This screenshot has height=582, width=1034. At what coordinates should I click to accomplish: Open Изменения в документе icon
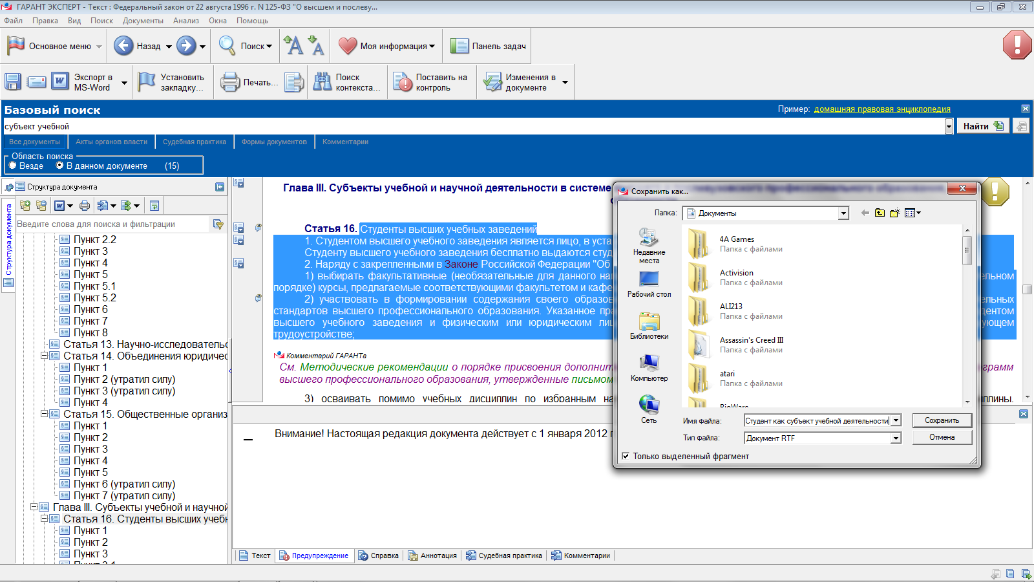(492, 82)
